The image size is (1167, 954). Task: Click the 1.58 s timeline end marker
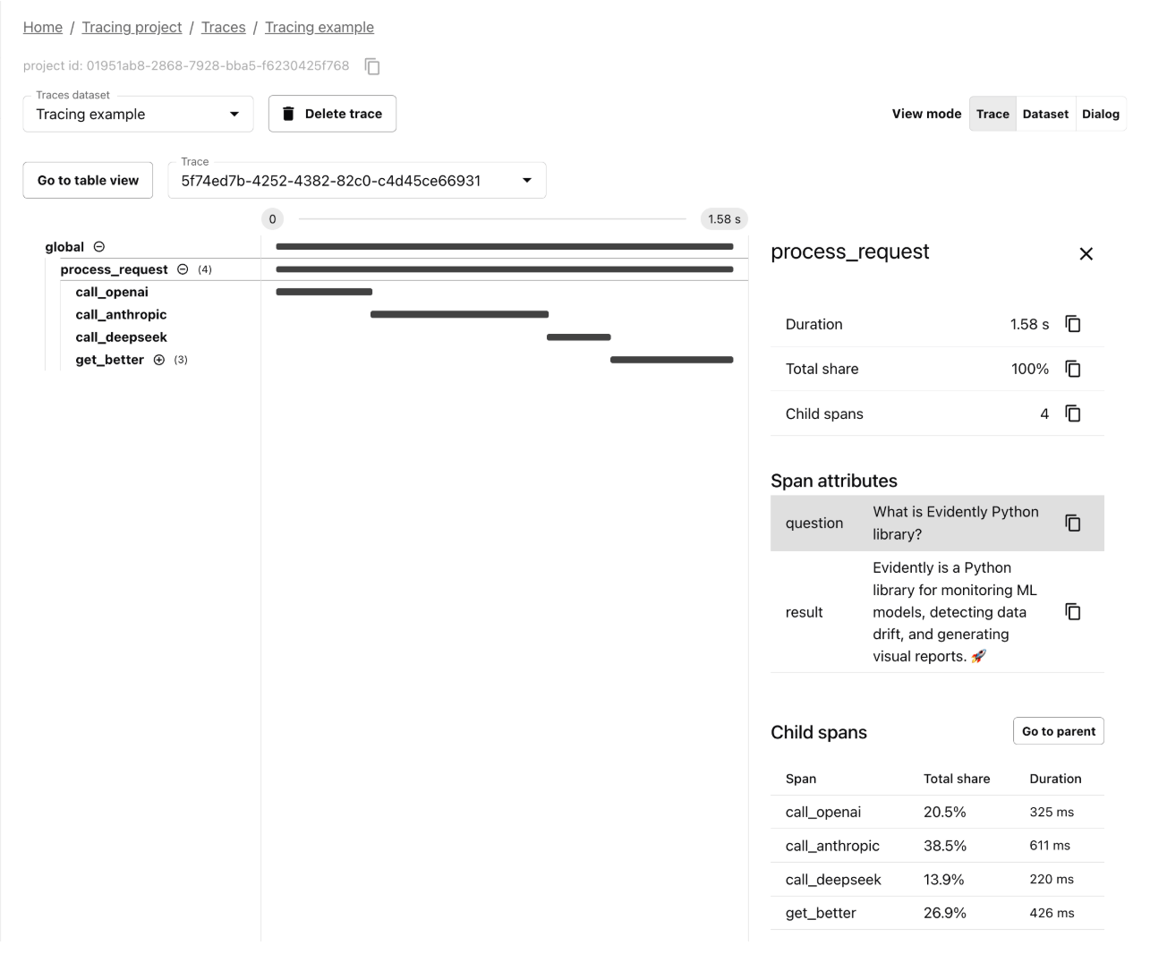click(x=723, y=218)
